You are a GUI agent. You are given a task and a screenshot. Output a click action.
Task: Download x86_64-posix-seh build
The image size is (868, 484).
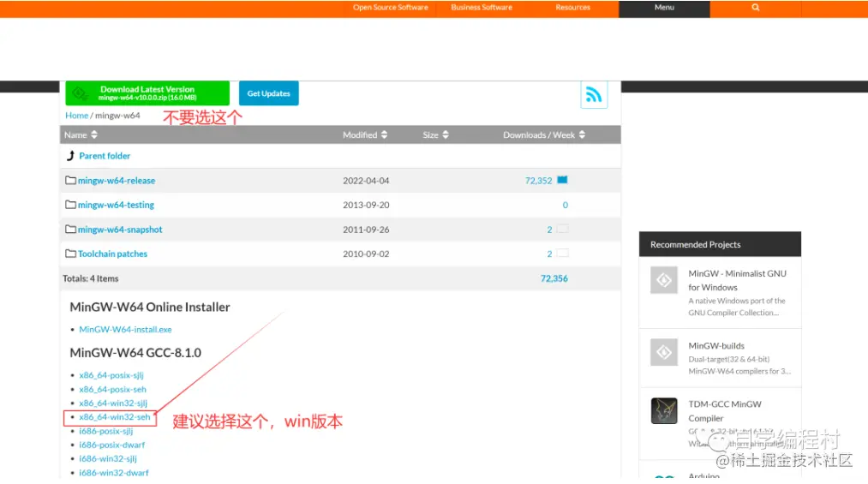coord(112,389)
